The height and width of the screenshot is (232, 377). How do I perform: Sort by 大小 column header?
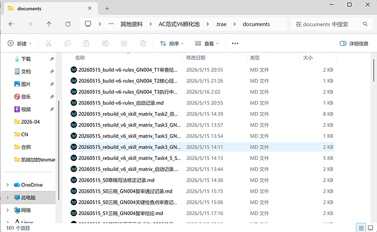[x=308, y=58]
